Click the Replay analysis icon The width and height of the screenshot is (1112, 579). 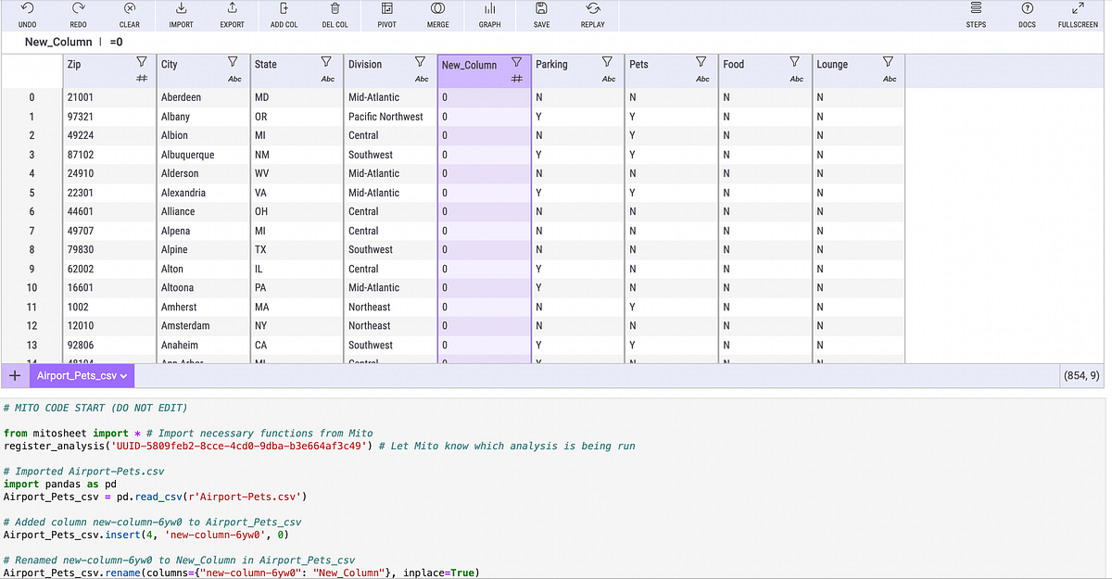coord(592,16)
